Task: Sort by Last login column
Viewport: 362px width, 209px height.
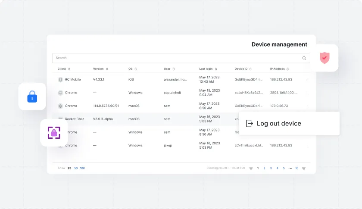Action: click(216, 69)
